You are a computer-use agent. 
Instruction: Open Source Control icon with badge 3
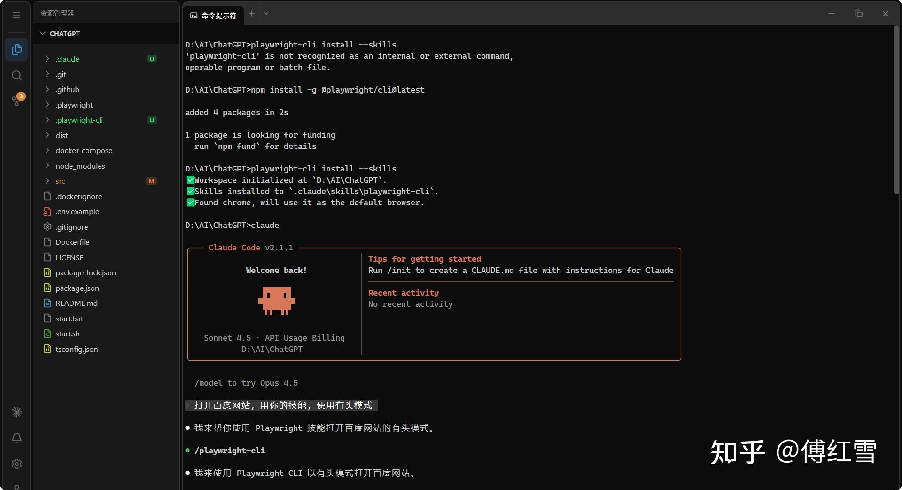point(17,100)
